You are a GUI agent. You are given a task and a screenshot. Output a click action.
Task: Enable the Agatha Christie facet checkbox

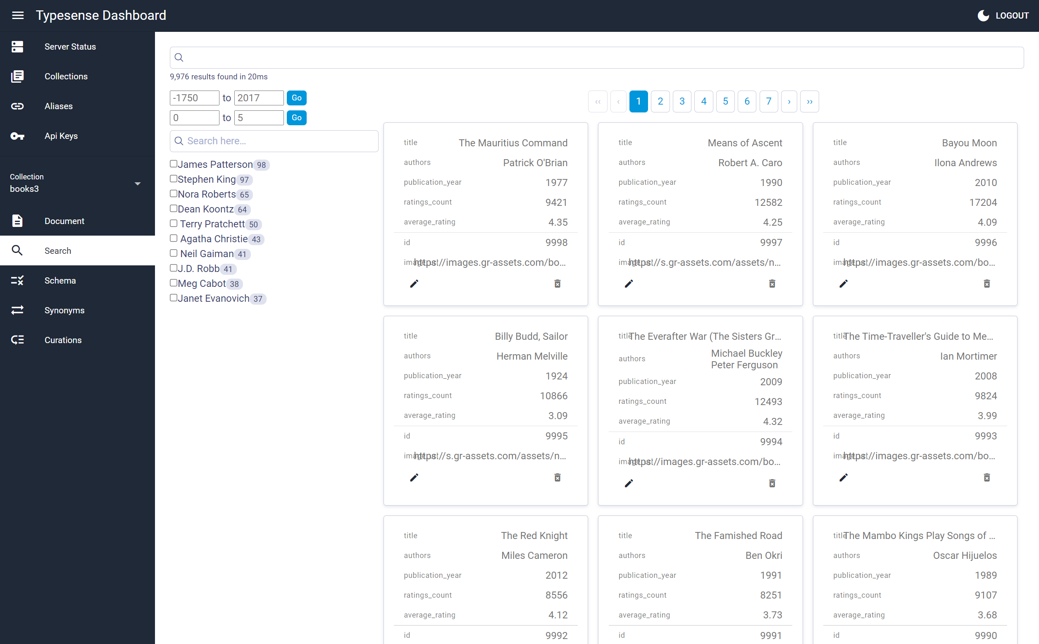click(x=173, y=239)
